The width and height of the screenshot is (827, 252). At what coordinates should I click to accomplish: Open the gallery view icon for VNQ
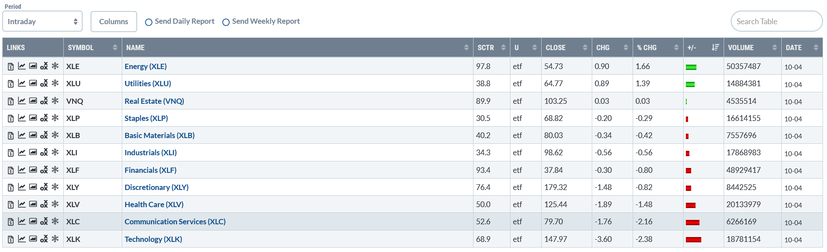(x=33, y=101)
